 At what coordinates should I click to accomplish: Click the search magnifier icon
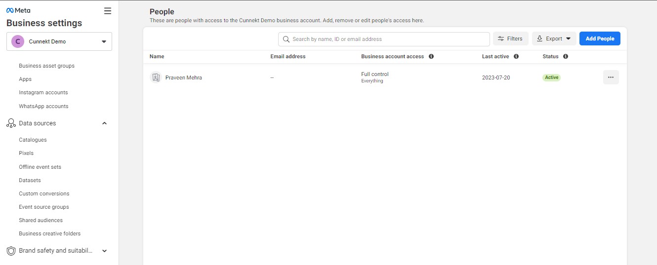click(x=286, y=39)
